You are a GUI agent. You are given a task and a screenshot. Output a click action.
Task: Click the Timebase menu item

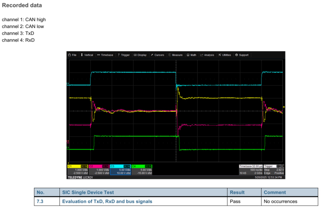click(105, 55)
